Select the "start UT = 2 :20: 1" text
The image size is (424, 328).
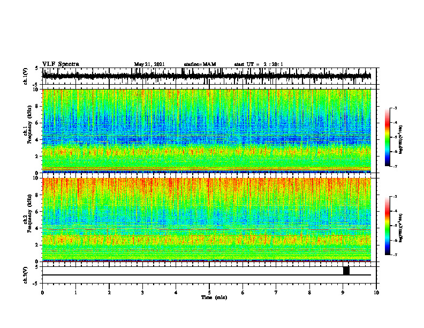pyautogui.click(x=259, y=64)
